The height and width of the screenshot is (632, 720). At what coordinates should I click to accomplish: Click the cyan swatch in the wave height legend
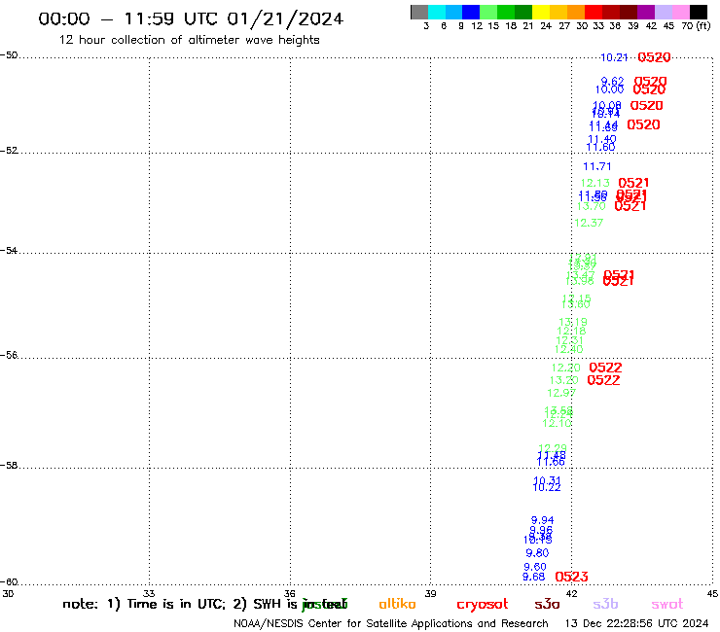437,12
